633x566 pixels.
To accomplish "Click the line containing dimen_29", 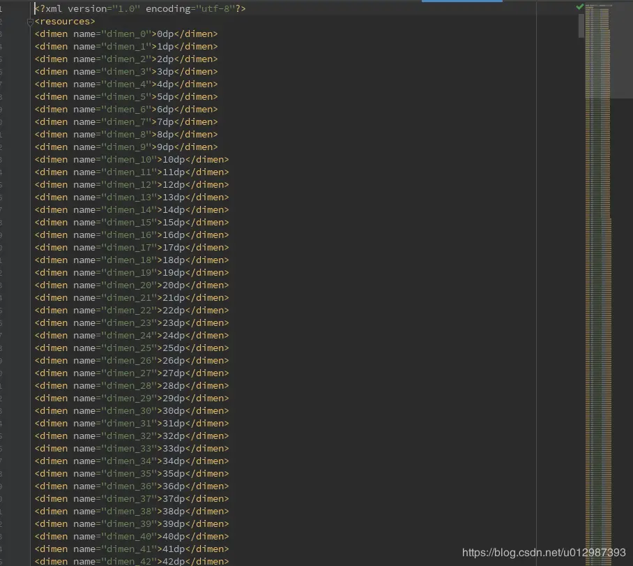I will tap(132, 398).
